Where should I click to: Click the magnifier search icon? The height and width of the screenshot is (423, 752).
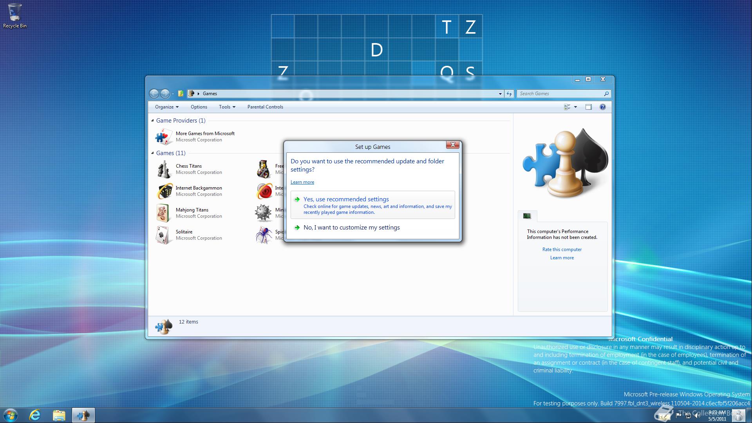606,94
